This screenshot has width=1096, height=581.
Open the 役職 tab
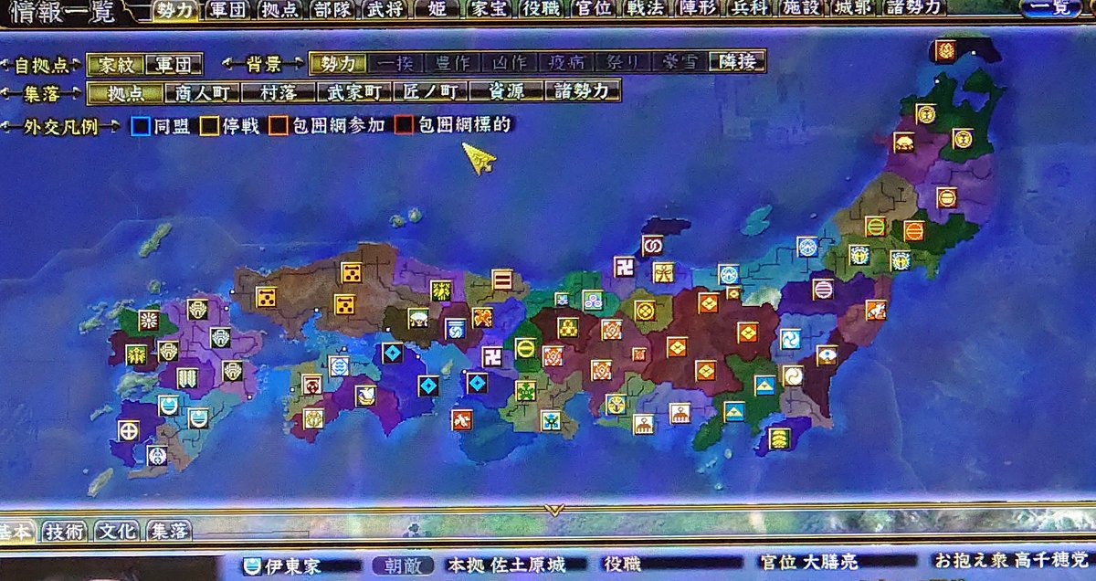point(543,9)
